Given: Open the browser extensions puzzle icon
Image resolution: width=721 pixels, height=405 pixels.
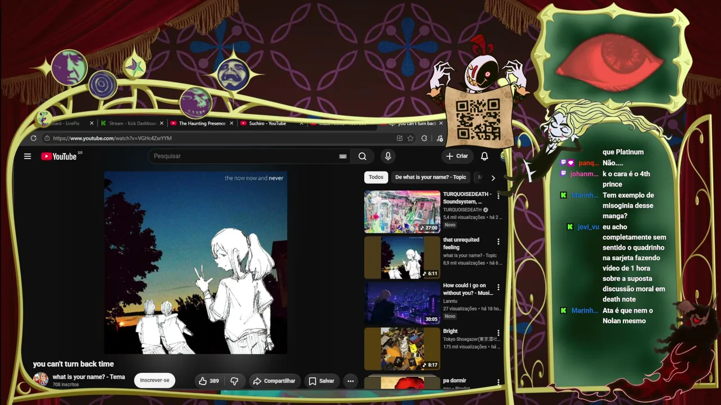Looking at the screenshot, I should click(424, 138).
